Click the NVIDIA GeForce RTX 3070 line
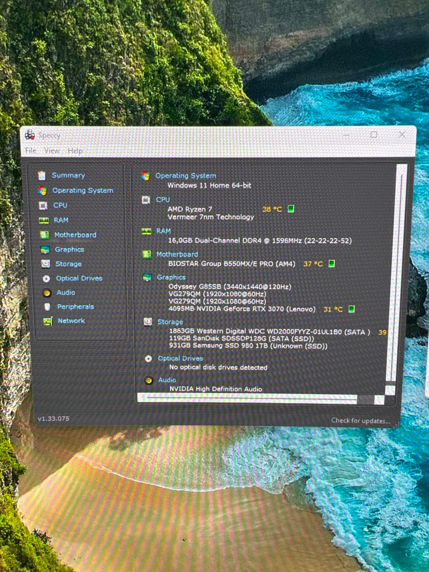This screenshot has height=572, width=429. (242, 309)
